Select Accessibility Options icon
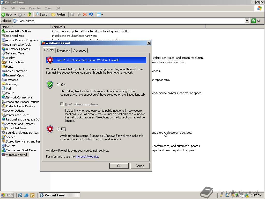 (x=3, y=31)
